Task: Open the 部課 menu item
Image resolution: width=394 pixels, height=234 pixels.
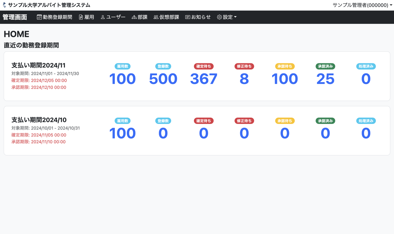Action: (x=140, y=17)
